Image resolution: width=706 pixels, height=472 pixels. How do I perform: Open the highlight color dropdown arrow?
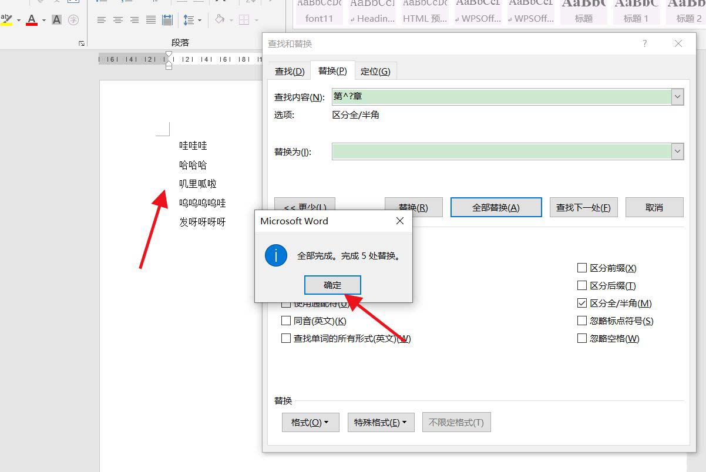(x=19, y=20)
